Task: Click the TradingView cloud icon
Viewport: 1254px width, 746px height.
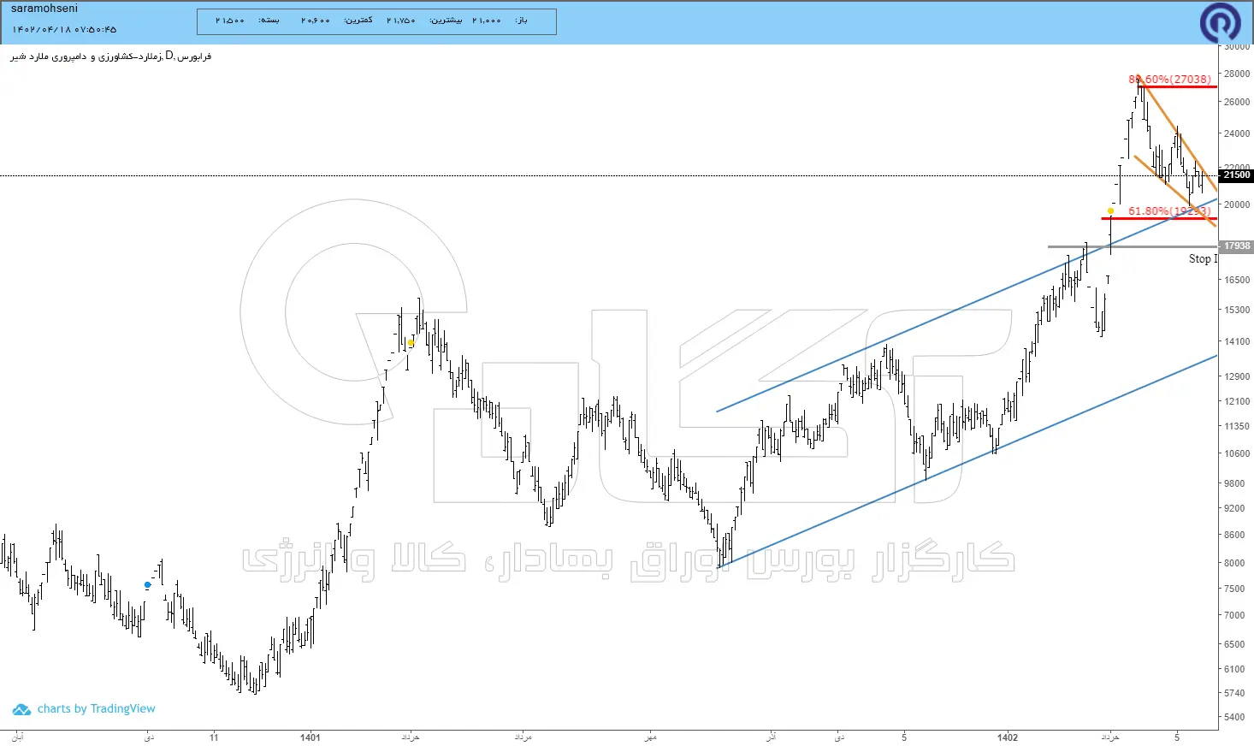Action: (21, 709)
